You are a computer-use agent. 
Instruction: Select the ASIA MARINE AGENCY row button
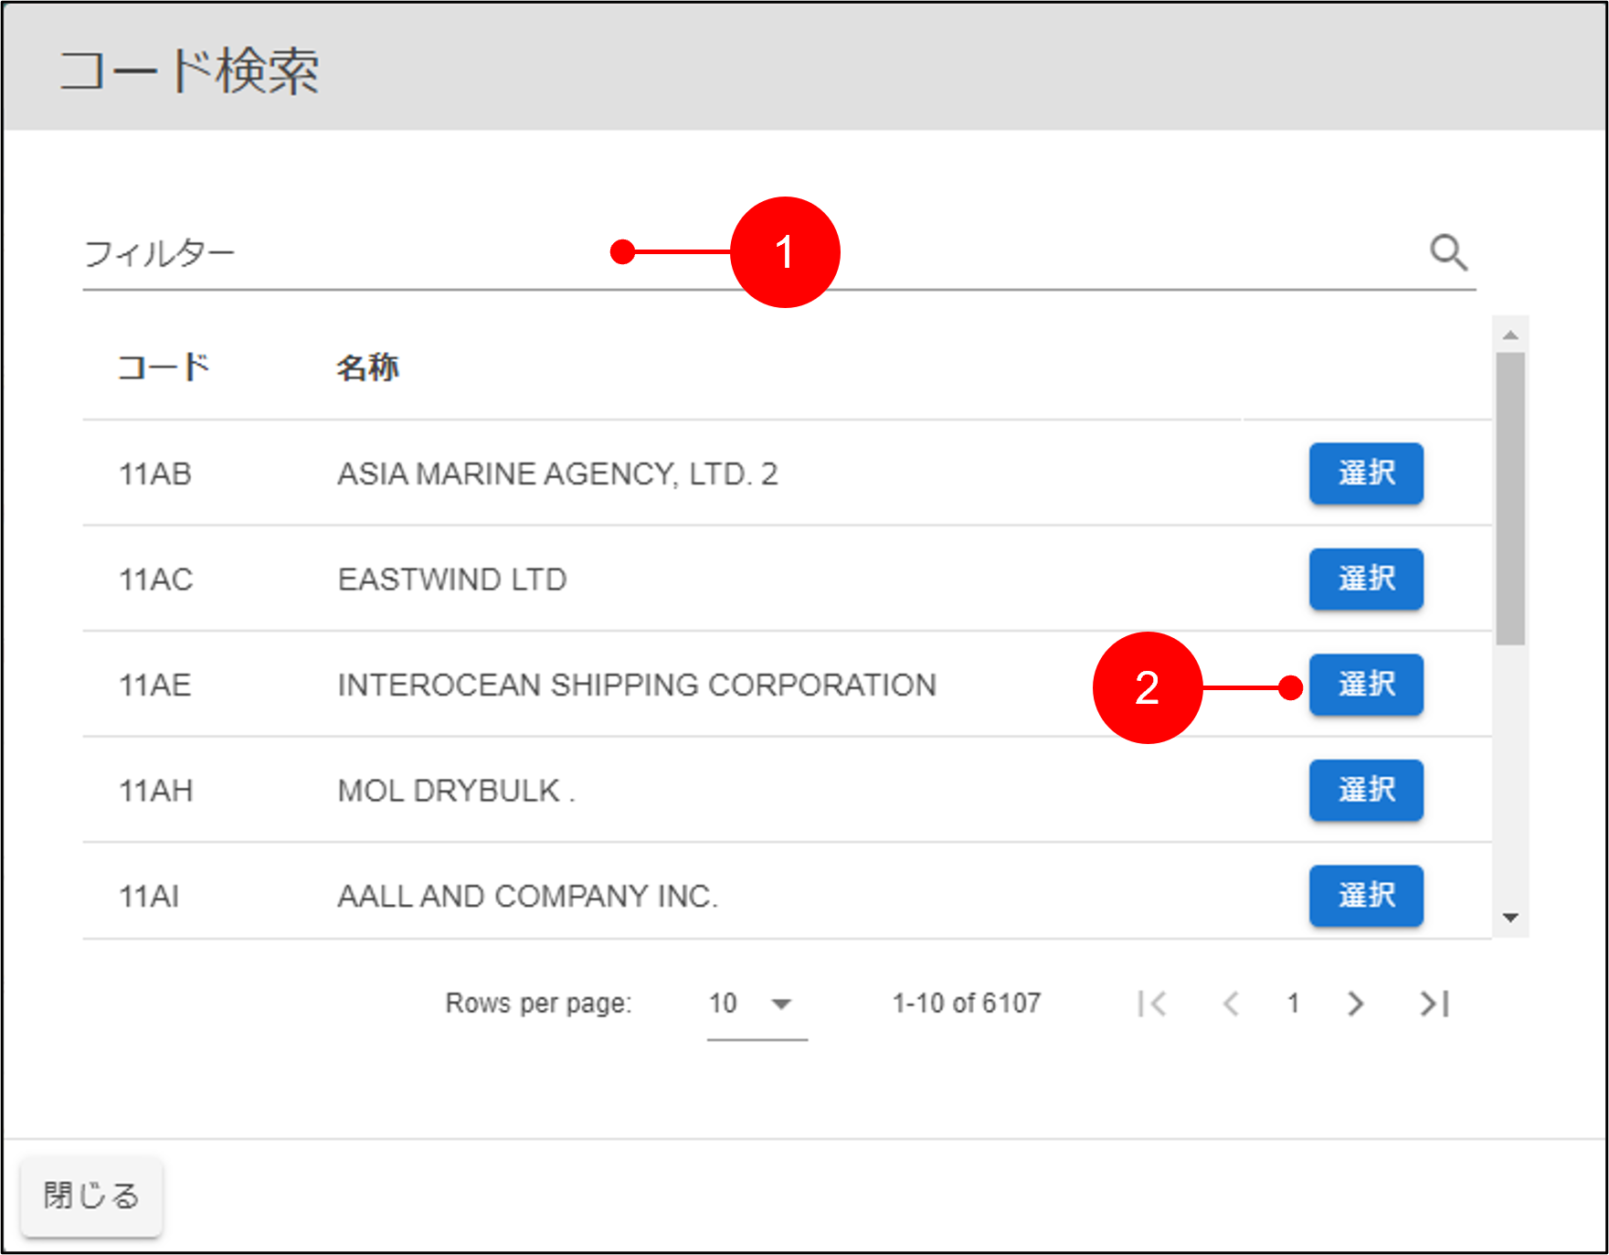1365,473
